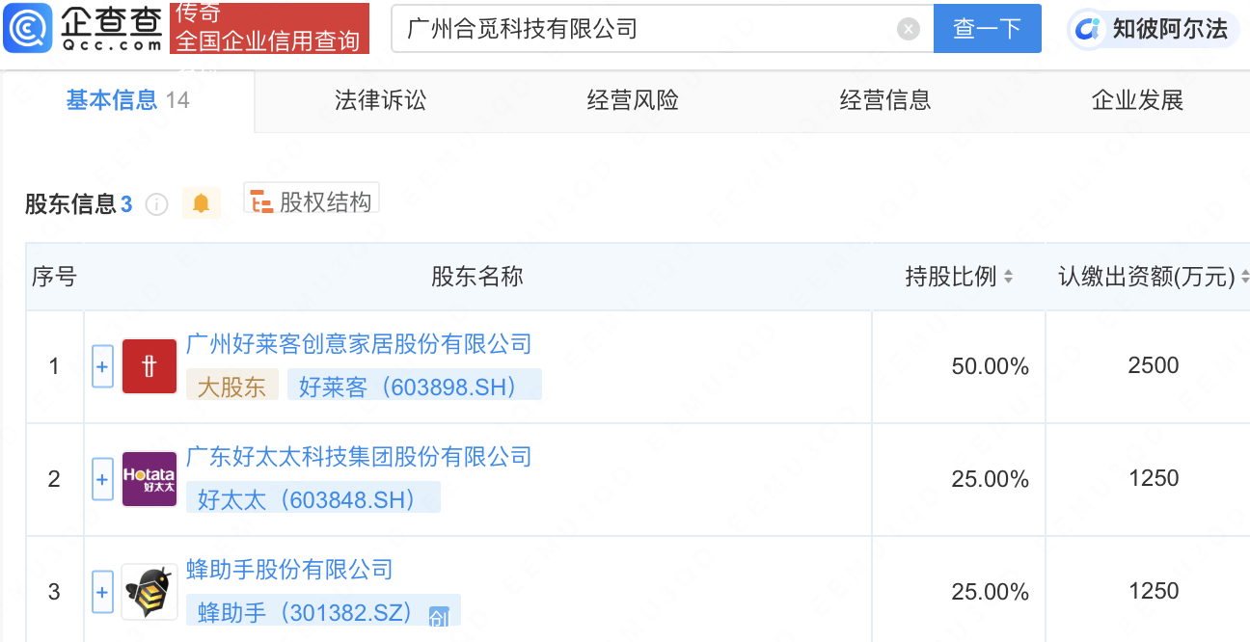The width and height of the screenshot is (1250, 642).
Task: Switch to the 法律诉讼 tab
Action: 380,100
